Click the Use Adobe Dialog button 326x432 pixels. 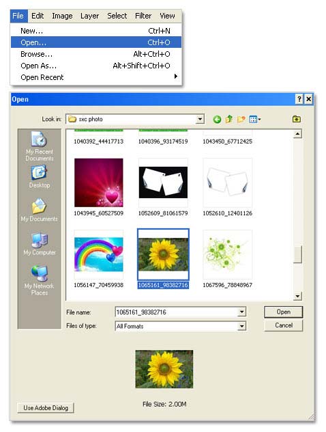point(46,408)
